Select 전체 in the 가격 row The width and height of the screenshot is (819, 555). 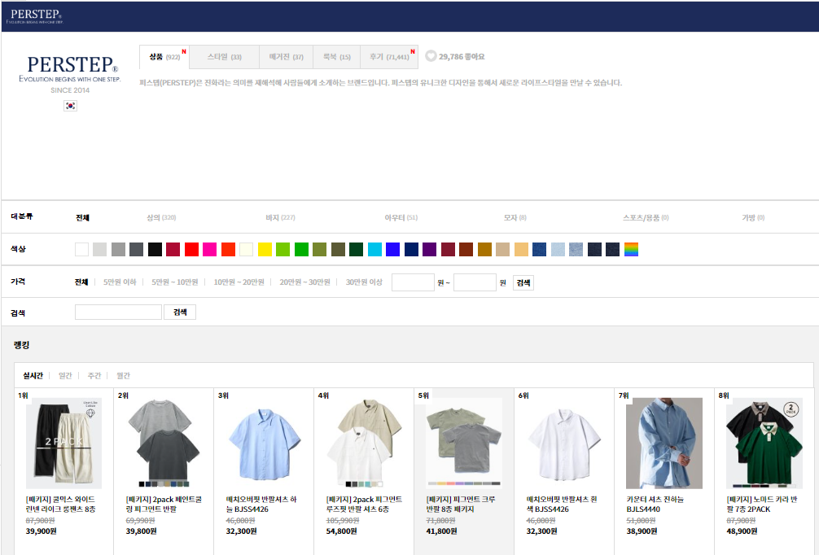(x=81, y=282)
